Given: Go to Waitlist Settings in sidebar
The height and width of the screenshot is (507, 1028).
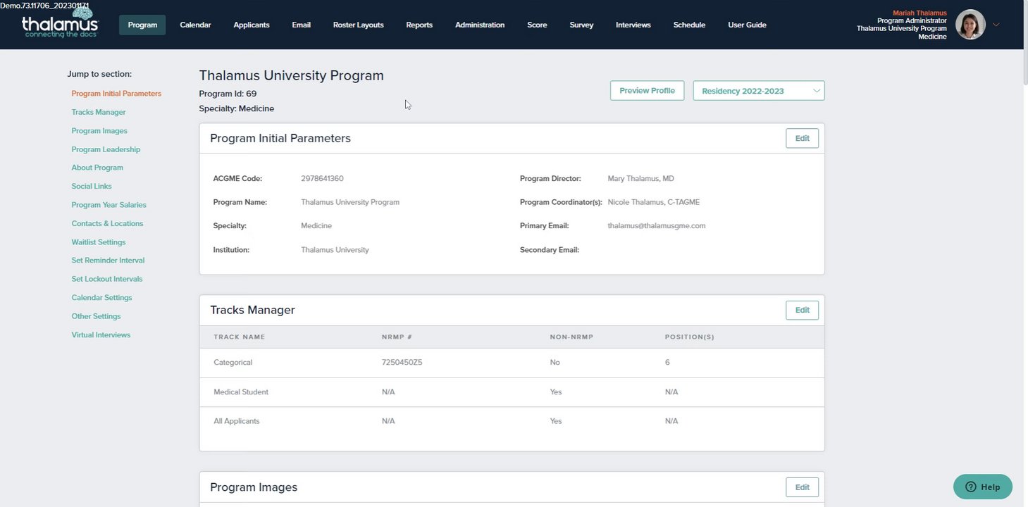Looking at the screenshot, I should tap(99, 242).
